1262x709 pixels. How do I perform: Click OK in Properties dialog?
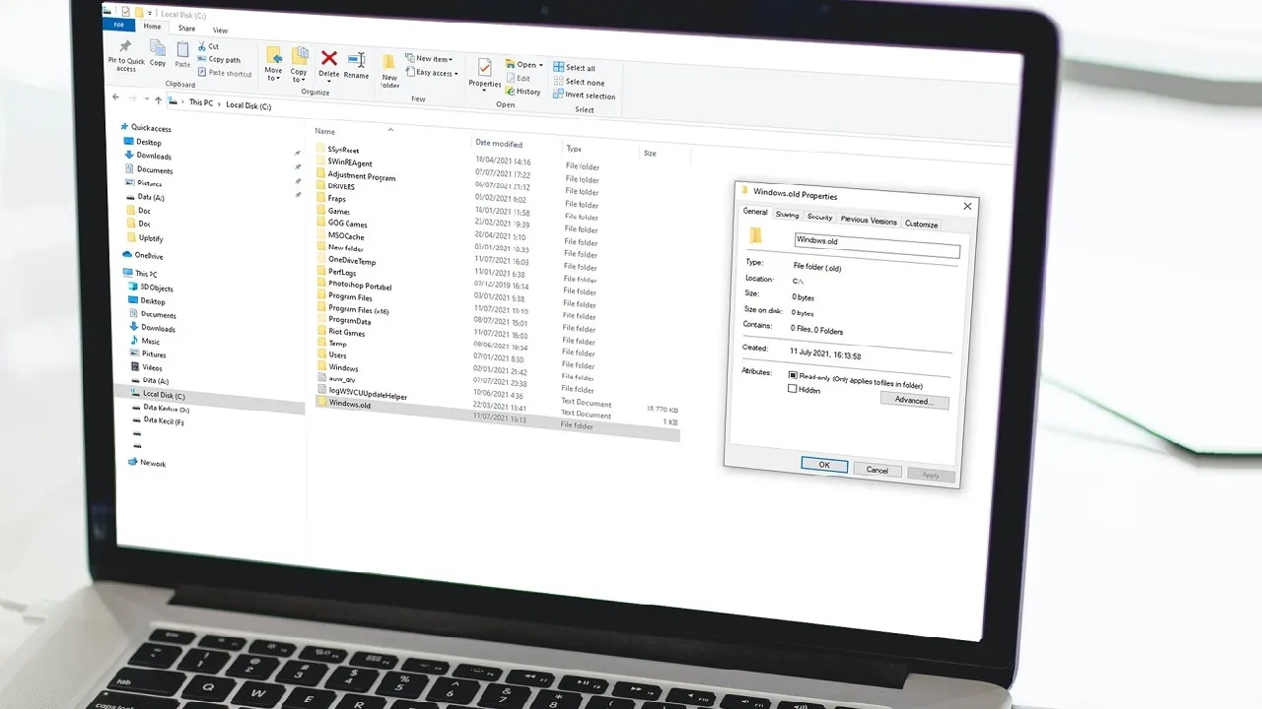click(x=824, y=464)
